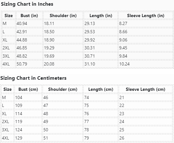Select the 119 bust cm value for 2XL
Image resolution: width=174 pixels, height=143 pixels.
[x=19, y=121]
